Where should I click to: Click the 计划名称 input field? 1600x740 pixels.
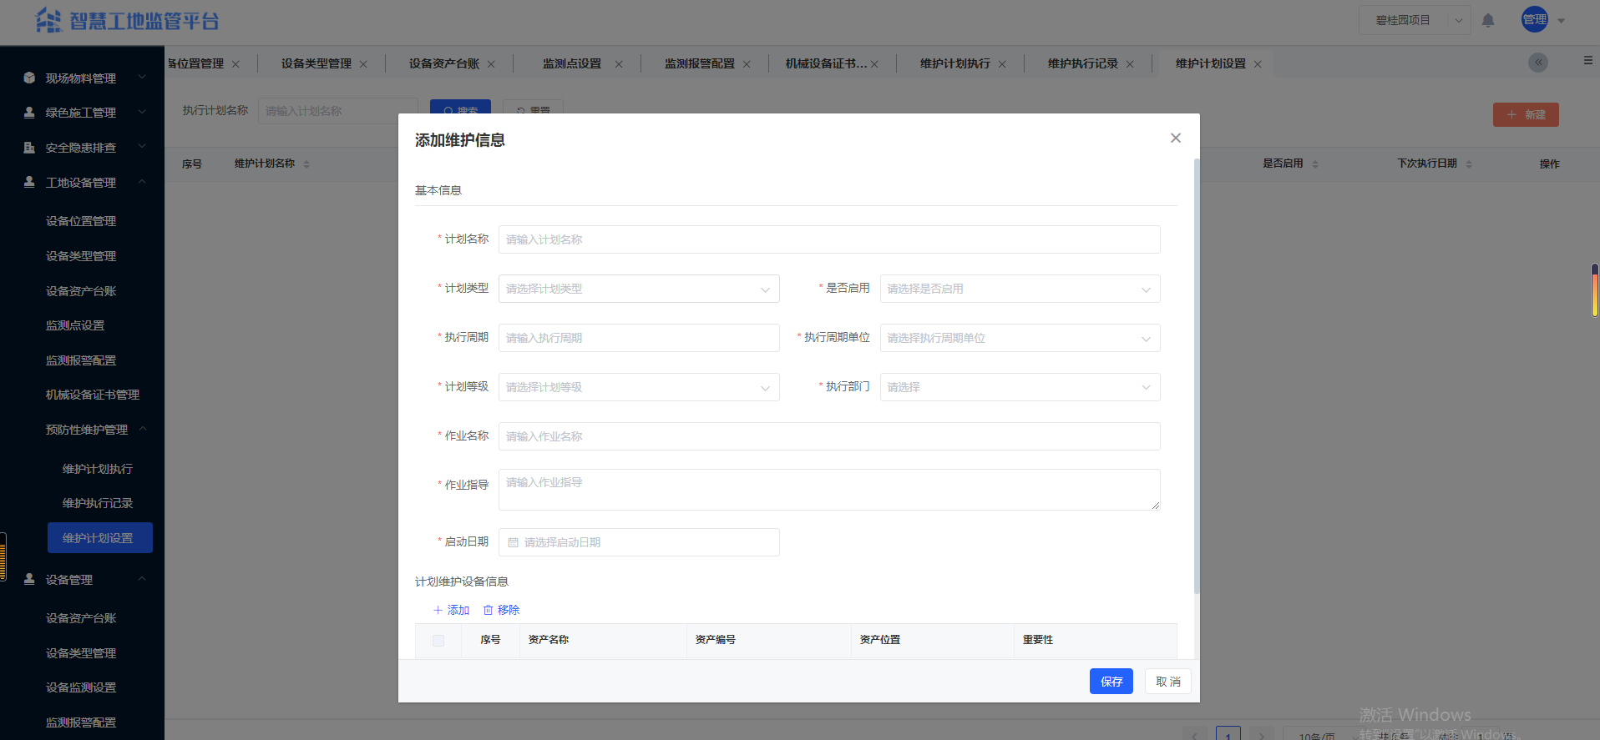[x=828, y=239]
